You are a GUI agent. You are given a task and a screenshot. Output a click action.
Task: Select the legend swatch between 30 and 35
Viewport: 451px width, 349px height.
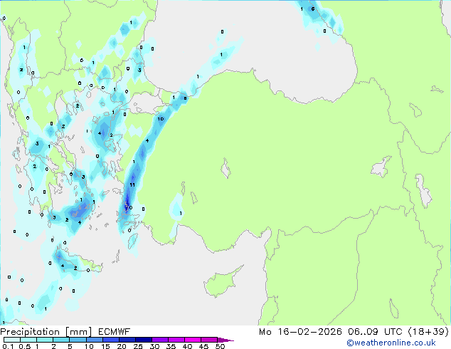coord(160,340)
